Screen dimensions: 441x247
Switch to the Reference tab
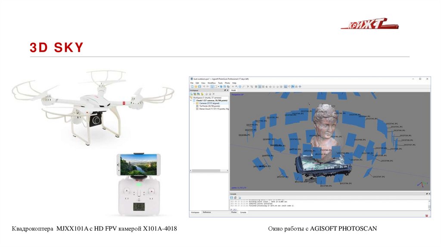coord(207,213)
